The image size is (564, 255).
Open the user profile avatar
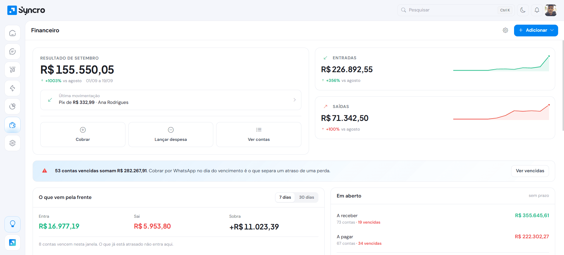pos(551,10)
